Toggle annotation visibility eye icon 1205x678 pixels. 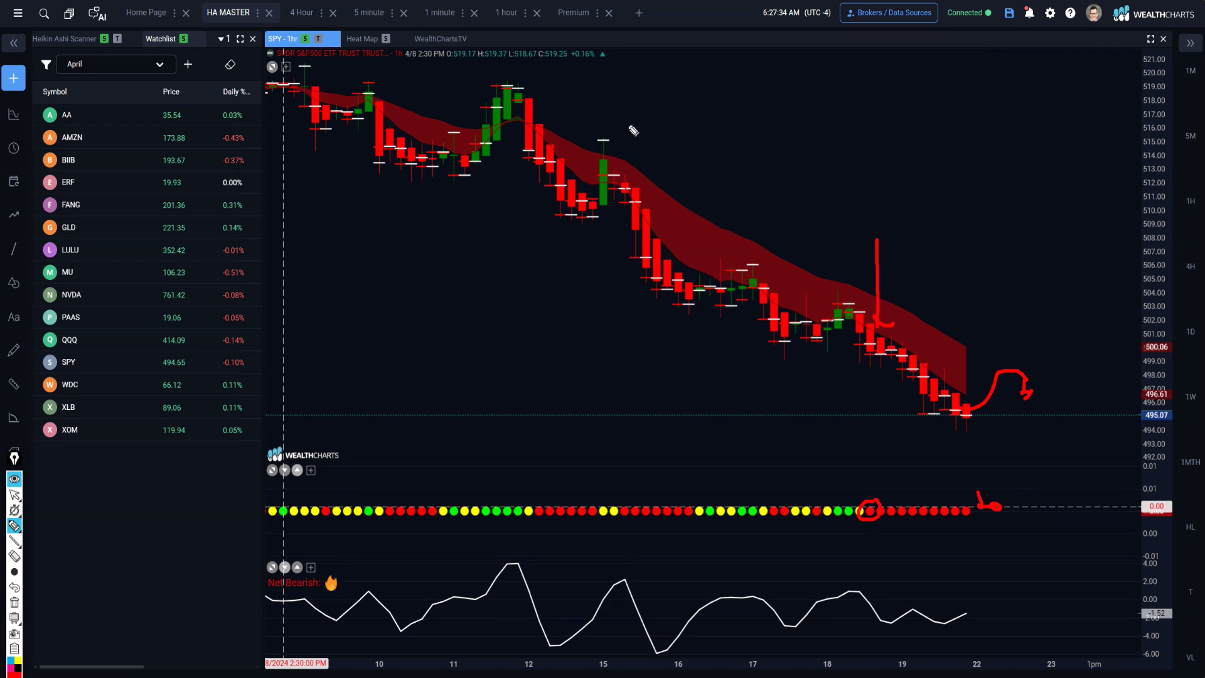[14, 480]
